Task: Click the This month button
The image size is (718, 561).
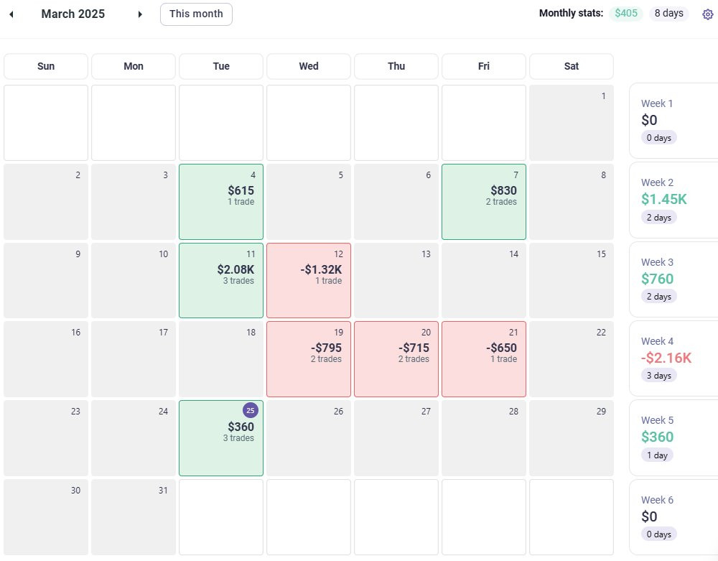Action: pyautogui.click(x=196, y=14)
